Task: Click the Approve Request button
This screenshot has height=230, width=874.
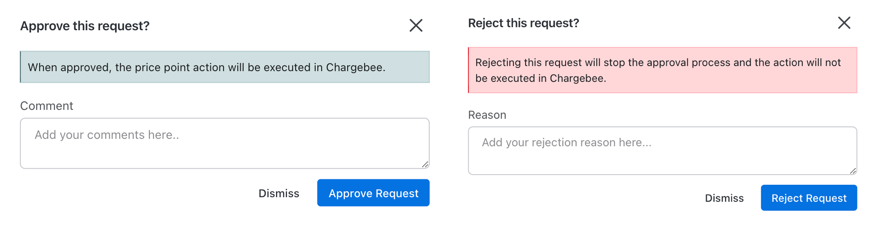Action: [x=373, y=193]
